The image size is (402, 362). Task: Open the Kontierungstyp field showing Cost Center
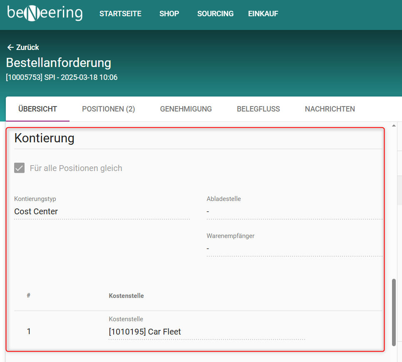[102, 211]
